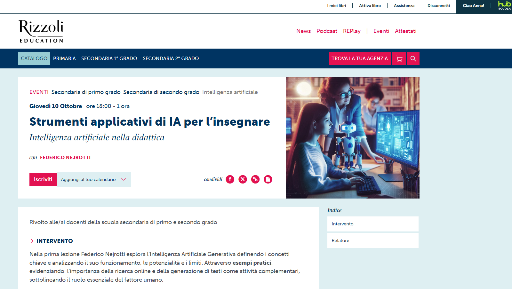Click the event title Strumenti applicativi

coord(150,121)
